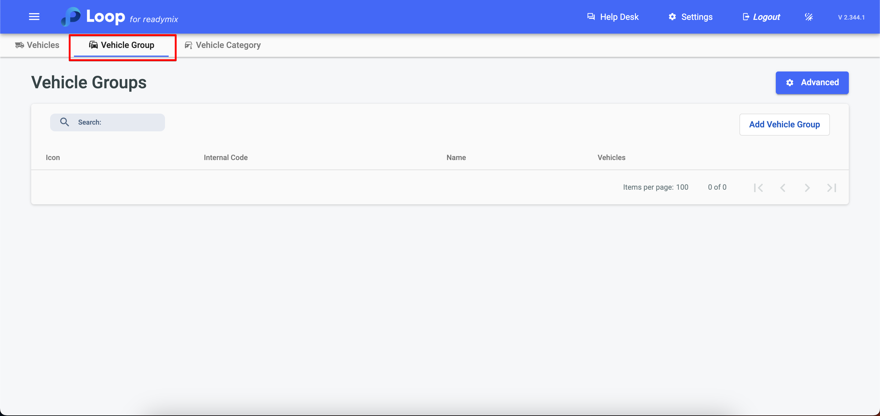Open Settings from the top bar
This screenshot has height=416, width=880.
click(691, 17)
